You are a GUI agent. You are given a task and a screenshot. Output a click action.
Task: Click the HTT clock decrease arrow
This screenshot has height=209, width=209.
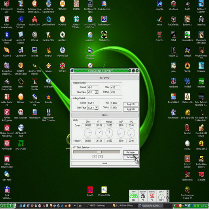[95, 156]
